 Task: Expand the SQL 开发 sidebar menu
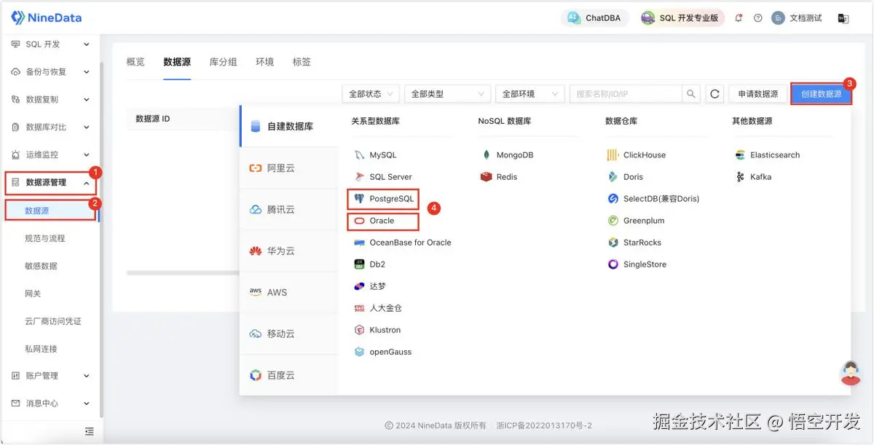[x=50, y=44]
